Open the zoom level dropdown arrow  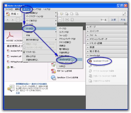60,20
